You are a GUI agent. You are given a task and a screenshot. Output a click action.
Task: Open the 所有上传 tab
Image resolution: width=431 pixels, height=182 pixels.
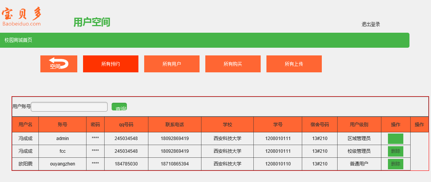pyautogui.click(x=294, y=64)
